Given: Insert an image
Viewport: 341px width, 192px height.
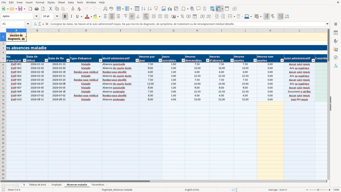Looking at the screenshot, I should (164, 9).
